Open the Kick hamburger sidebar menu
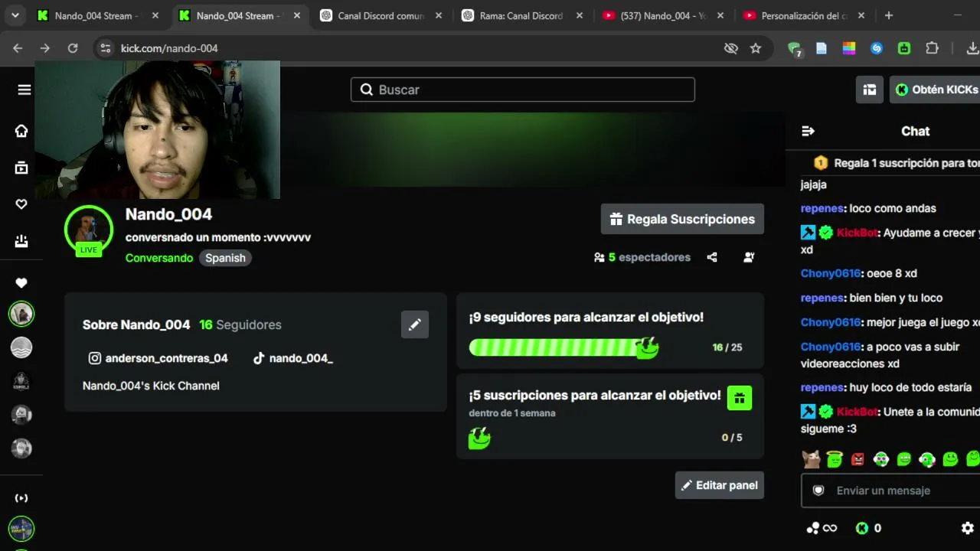 tap(24, 90)
